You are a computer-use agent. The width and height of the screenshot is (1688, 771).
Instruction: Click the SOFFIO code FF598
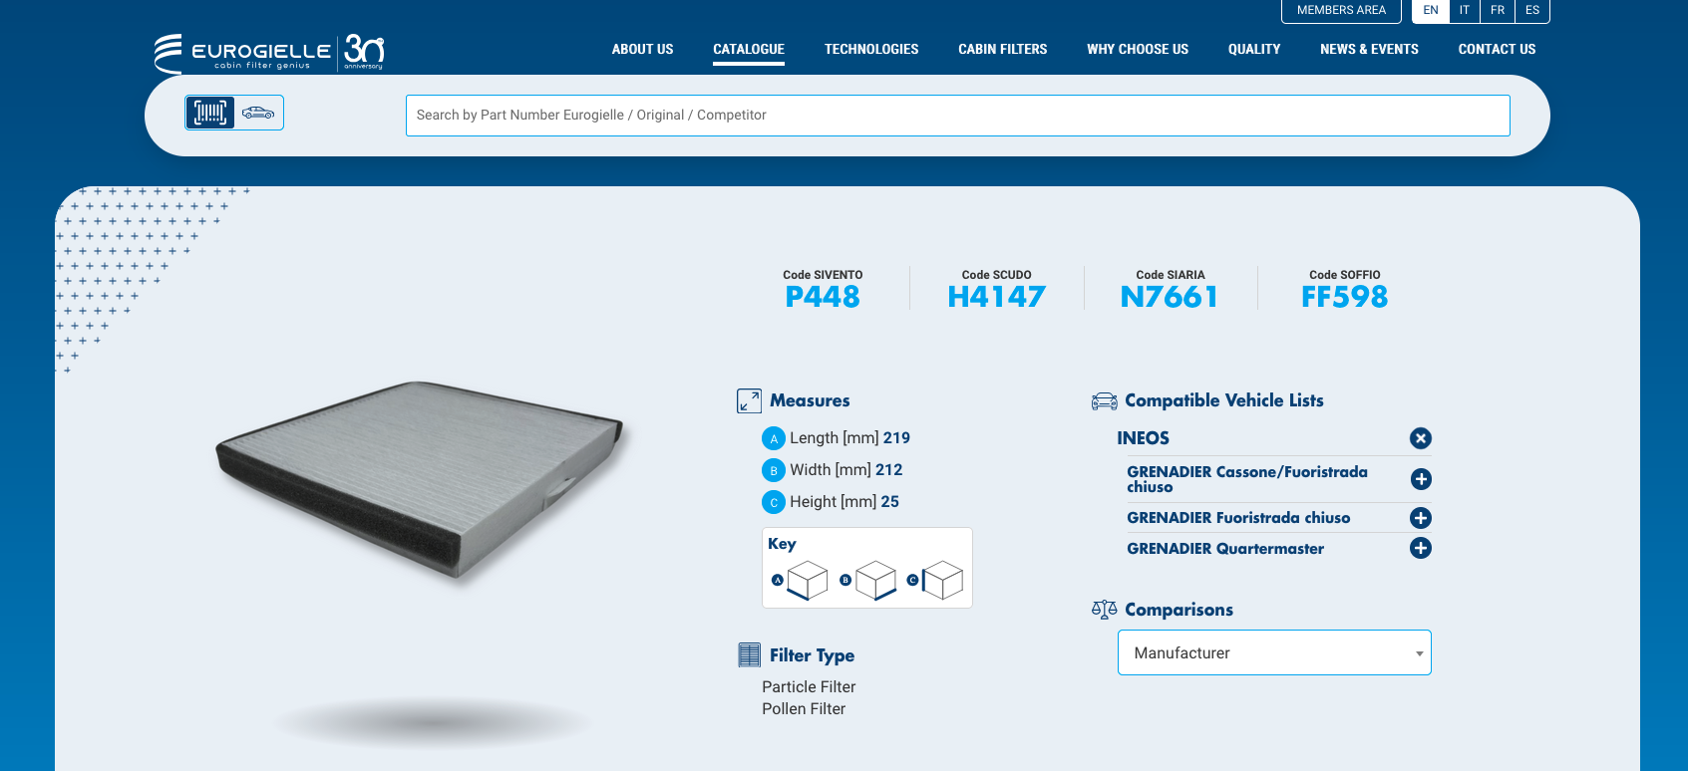[1344, 297]
